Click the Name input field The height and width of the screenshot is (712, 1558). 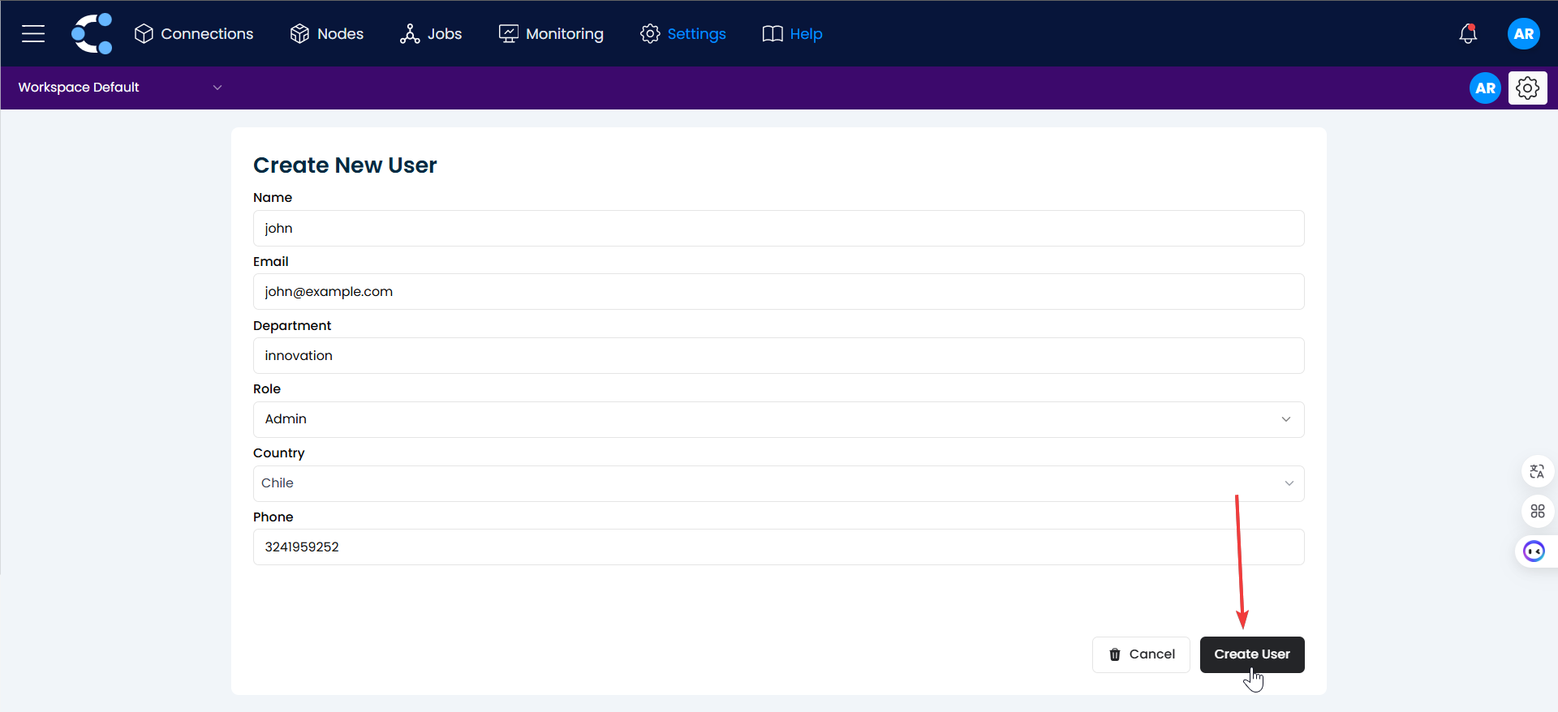(x=778, y=228)
